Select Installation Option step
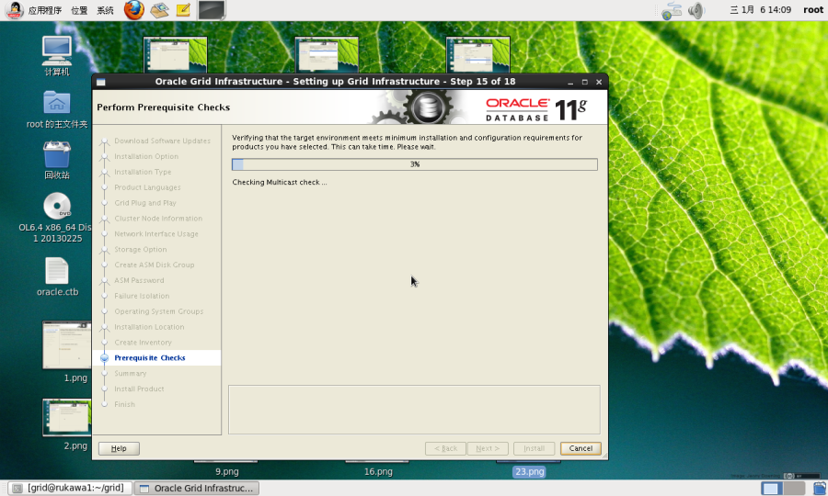828x496 pixels. [x=146, y=156]
